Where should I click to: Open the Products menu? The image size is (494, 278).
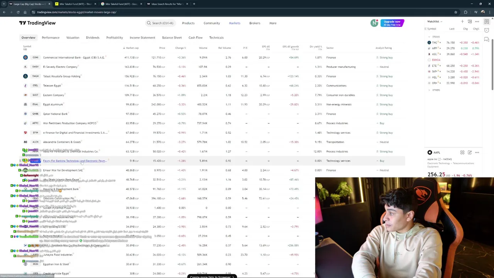[188, 23]
